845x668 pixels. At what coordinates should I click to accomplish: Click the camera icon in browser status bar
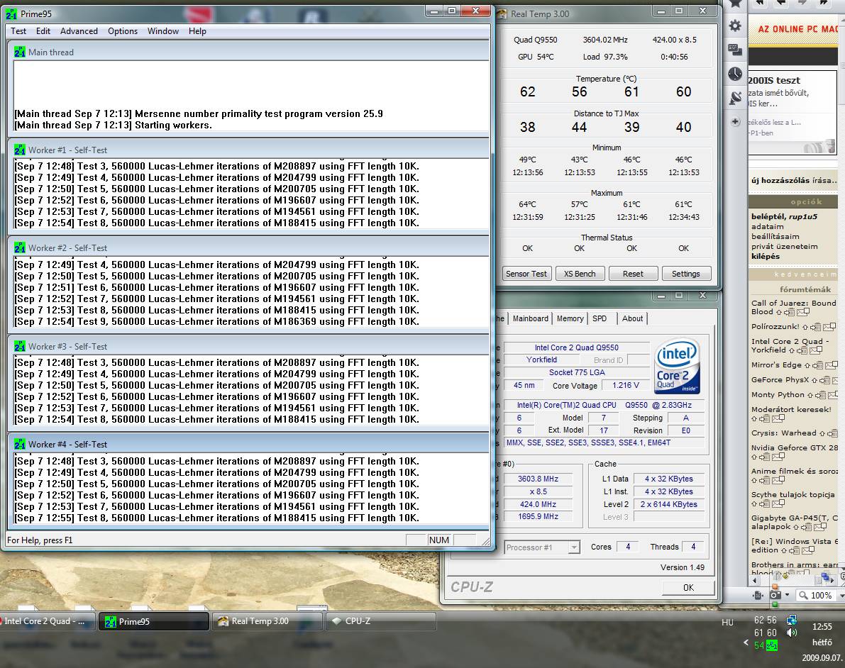(x=775, y=595)
